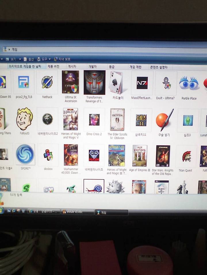
Task: Click the Fallout3 Vault Boy icon
Action: pyautogui.click(x=24, y=119)
